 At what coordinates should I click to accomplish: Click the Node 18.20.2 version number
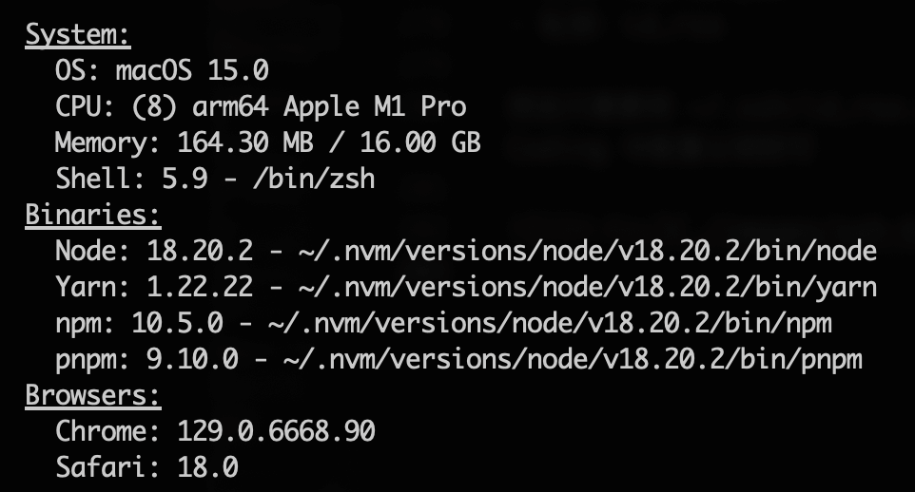(x=200, y=251)
